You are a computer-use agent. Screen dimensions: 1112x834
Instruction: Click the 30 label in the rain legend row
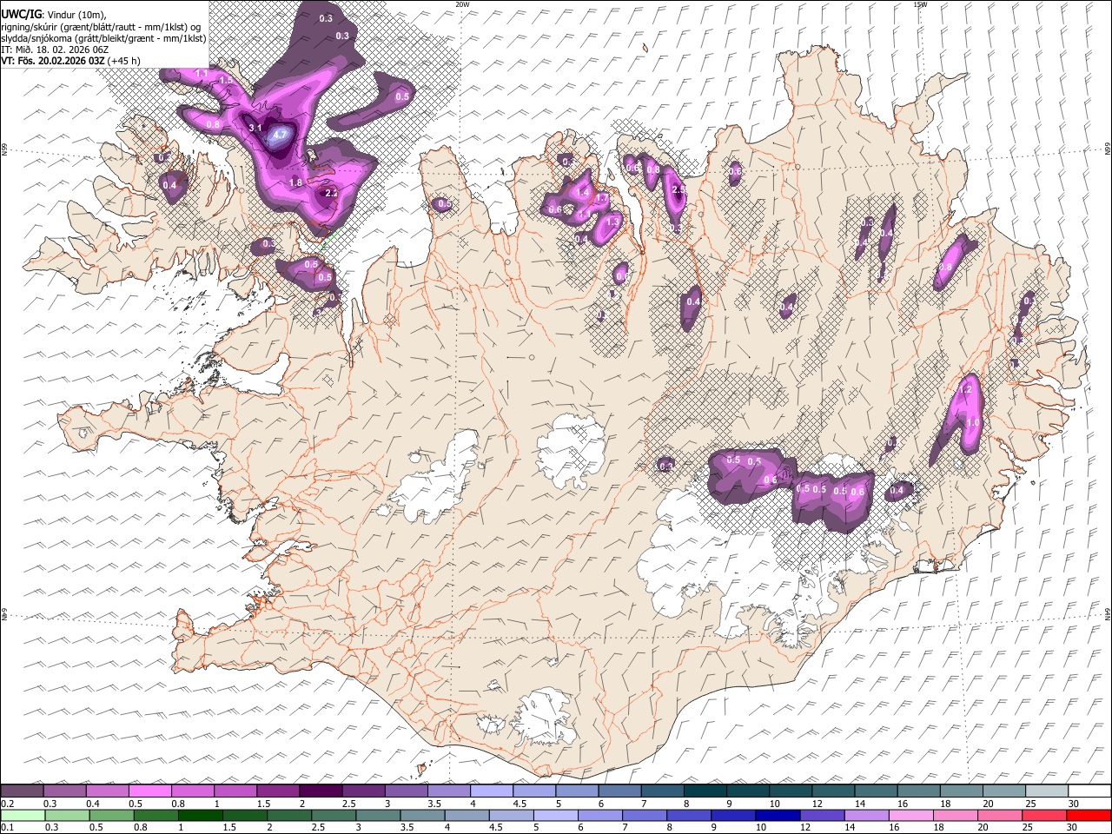point(1072,828)
